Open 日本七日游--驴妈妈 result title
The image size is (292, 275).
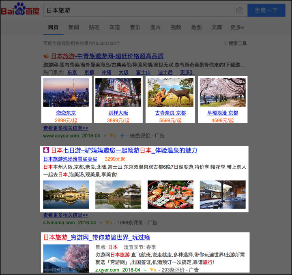(x=124, y=150)
